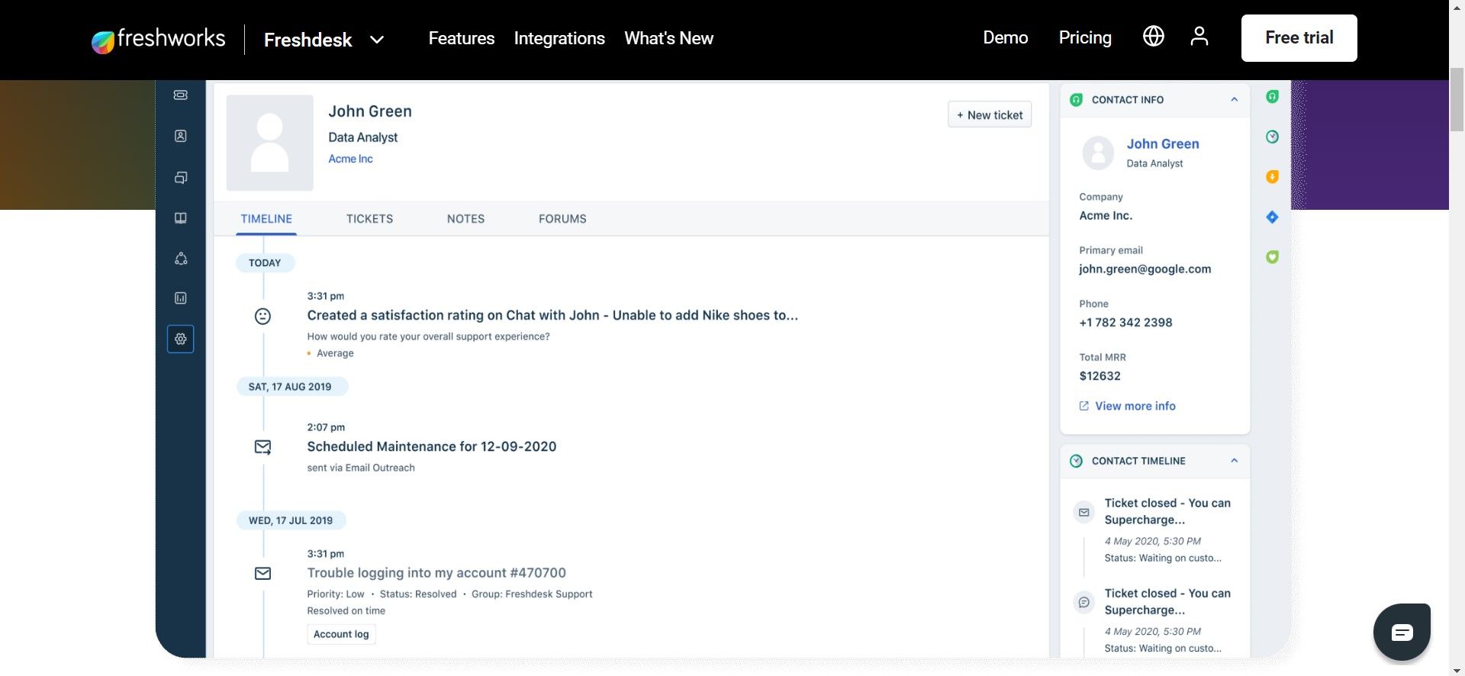The image size is (1465, 676).
Task: Open the Acme Inc company link
Action: pos(350,159)
